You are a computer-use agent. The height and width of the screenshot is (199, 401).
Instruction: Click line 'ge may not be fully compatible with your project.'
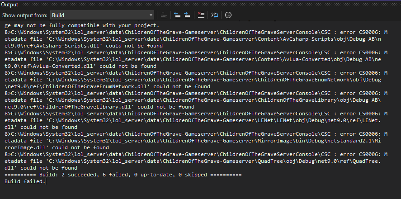[x=82, y=26]
